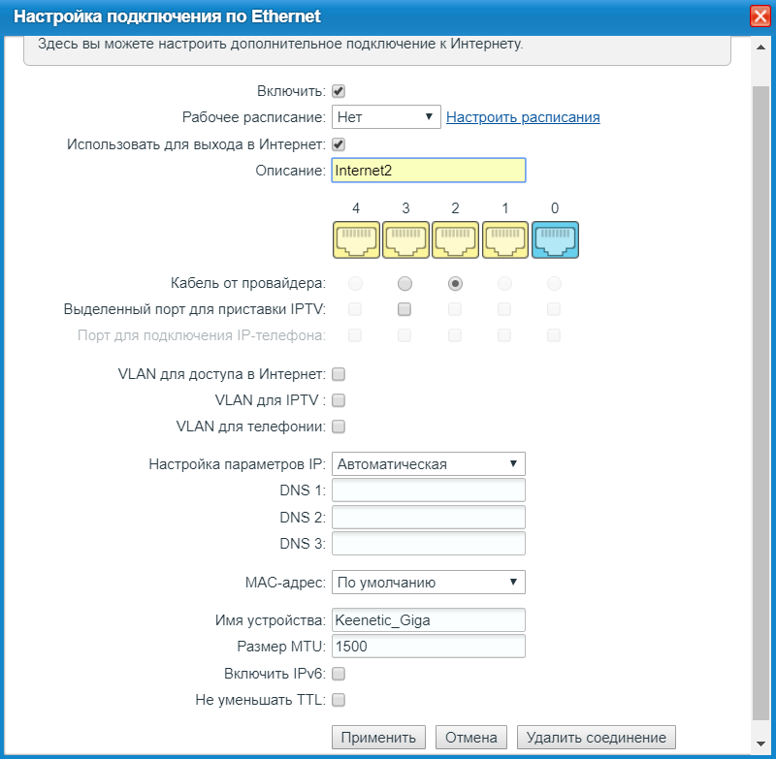The image size is (776, 759).
Task: Enable the Включить IPv6 checkbox
Action: point(339,673)
